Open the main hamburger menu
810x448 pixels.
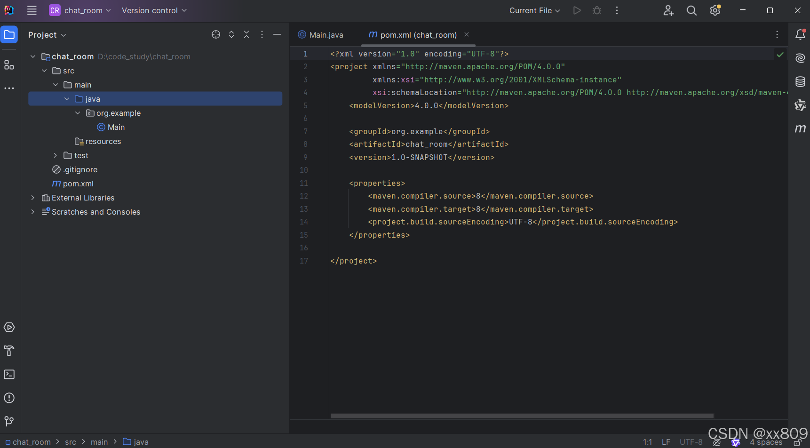(x=32, y=10)
